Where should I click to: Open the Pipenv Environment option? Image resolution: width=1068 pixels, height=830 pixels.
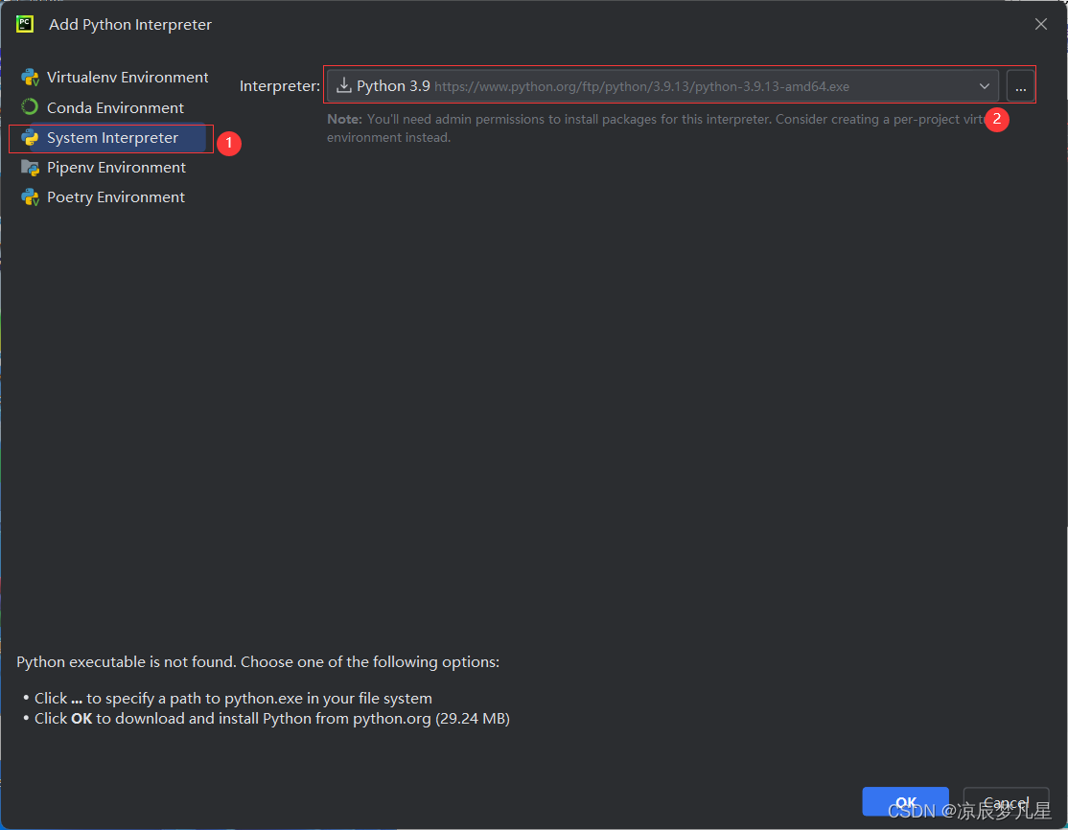[103, 168]
